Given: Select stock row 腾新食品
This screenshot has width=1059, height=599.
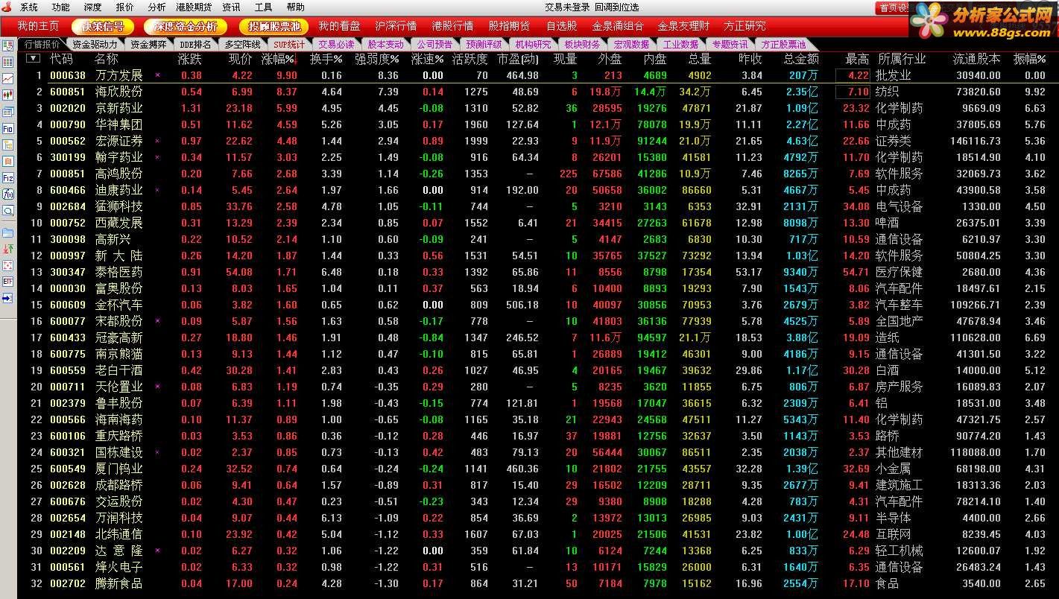Looking at the screenshot, I should [537, 583].
